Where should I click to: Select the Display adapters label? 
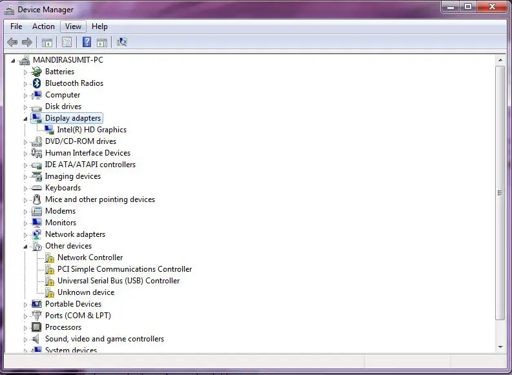tap(73, 118)
